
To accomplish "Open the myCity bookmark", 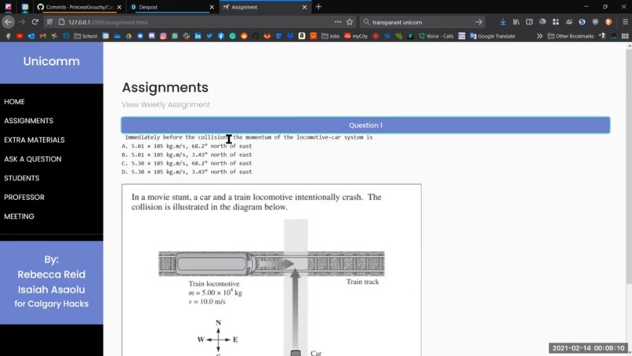I will click(356, 36).
